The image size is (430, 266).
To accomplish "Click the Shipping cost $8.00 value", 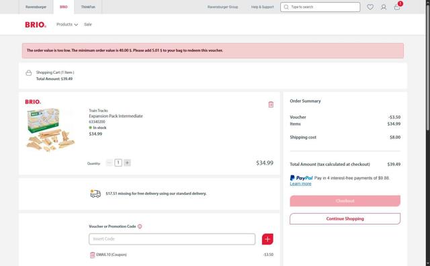I will 395,138.
